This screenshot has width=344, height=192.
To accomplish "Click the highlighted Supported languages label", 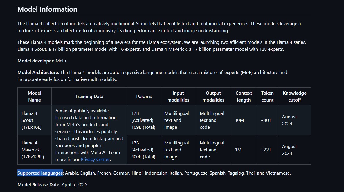I will pyautogui.click(x=40, y=173).
